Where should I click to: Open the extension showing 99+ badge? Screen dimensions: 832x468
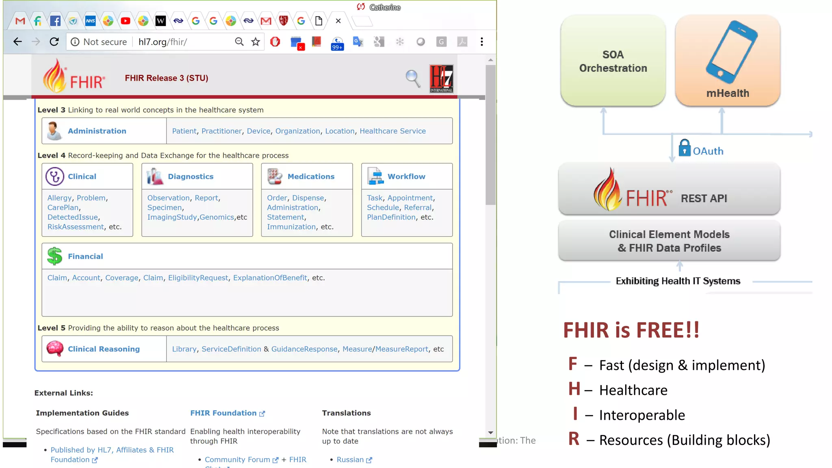tap(337, 43)
